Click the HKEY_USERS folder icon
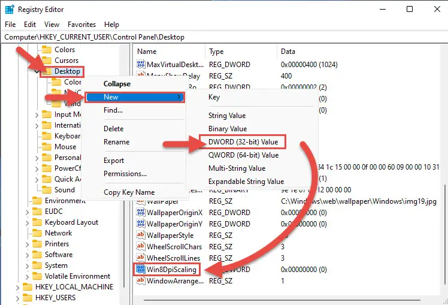Image resolution: width=448 pixels, height=305 pixels. click(28, 298)
